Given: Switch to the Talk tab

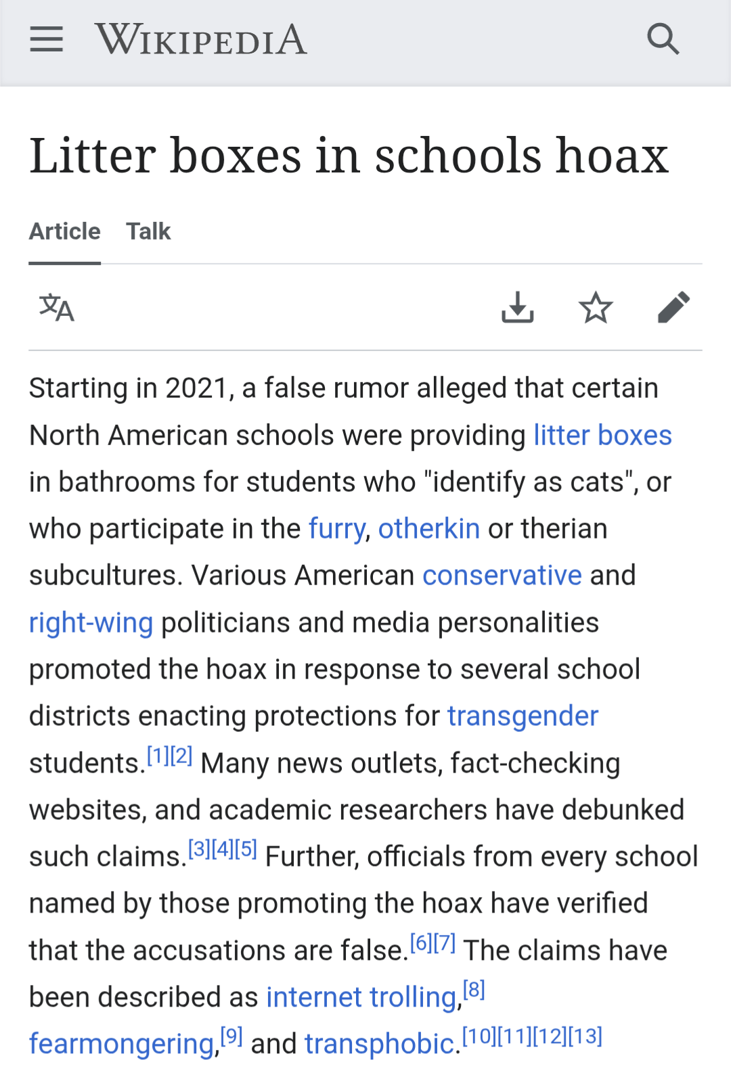Looking at the screenshot, I should [148, 231].
